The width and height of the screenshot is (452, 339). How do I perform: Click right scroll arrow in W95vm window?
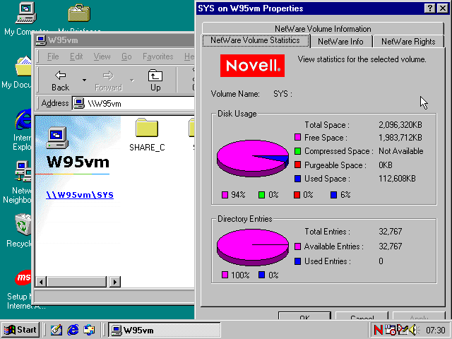[115, 282]
